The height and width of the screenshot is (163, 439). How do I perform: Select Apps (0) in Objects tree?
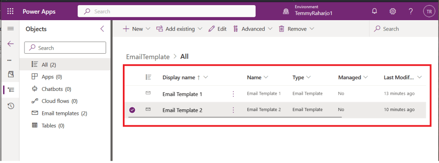pyautogui.click(x=65, y=77)
